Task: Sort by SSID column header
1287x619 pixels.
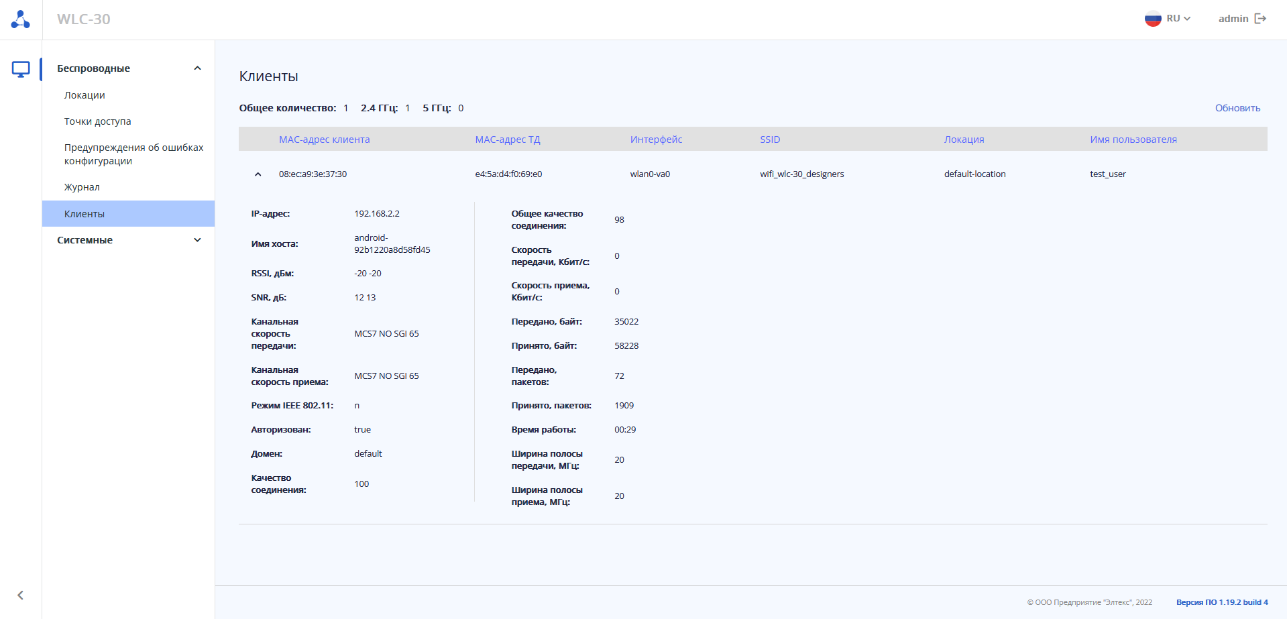Action: (x=770, y=139)
